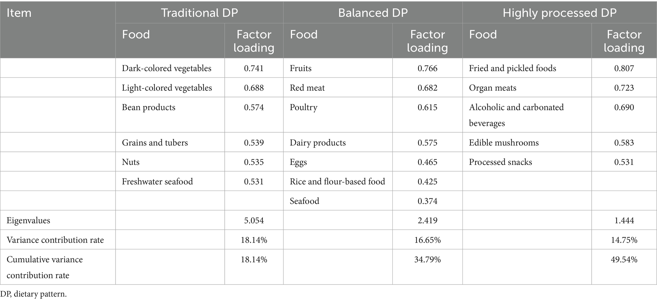
Task: Select the Dark-colored vegetables cell
Action: click(x=167, y=68)
